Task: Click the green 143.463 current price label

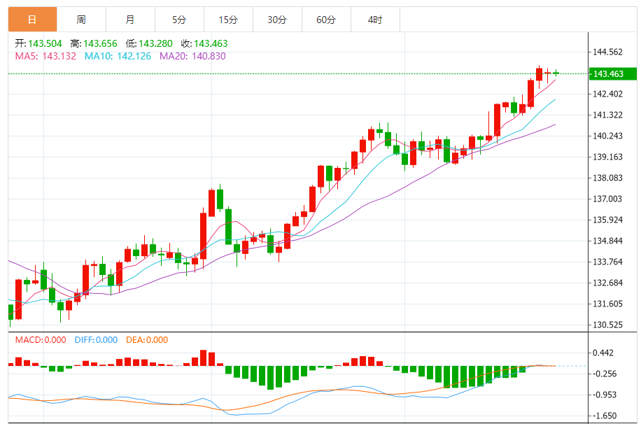Action: [612, 74]
